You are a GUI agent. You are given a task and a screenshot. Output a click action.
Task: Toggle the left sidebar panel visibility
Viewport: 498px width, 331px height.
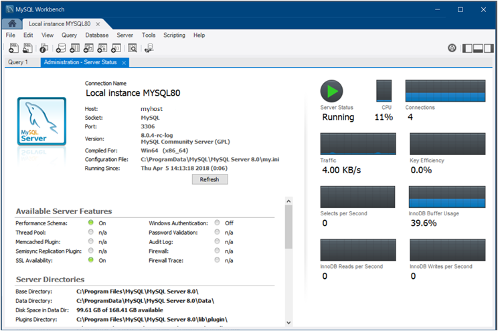pos(468,48)
